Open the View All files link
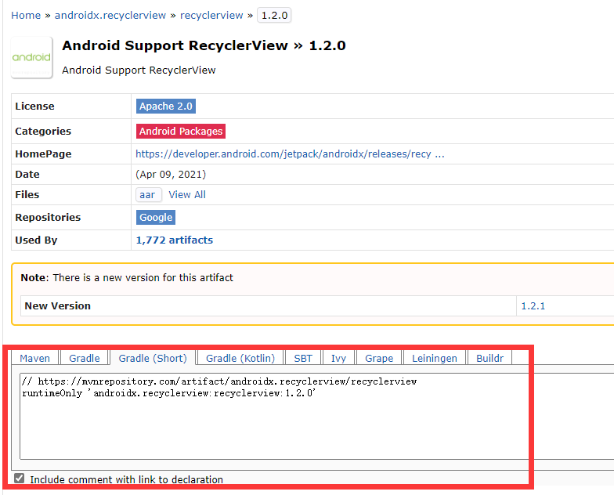This screenshot has height=495, width=614. point(186,194)
